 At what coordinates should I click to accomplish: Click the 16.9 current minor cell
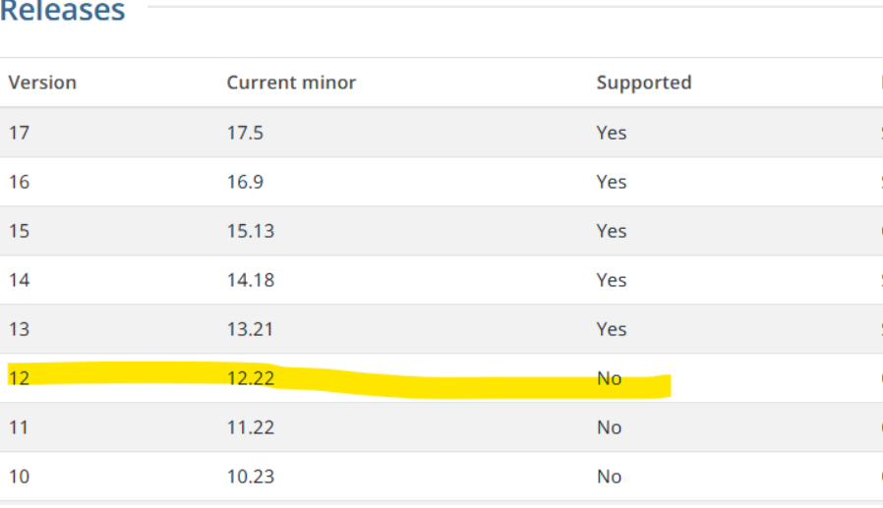[x=245, y=182]
